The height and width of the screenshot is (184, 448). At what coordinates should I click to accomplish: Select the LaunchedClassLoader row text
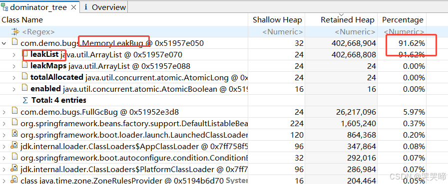tap(134, 135)
